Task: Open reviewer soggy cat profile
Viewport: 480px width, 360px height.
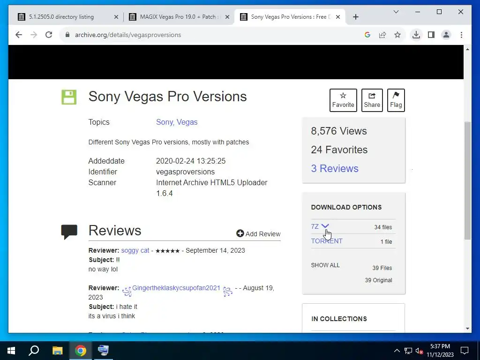Action: [135, 250]
